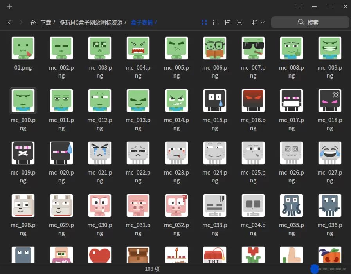Go back to previous folder
351x274 pixels.
coord(9,22)
